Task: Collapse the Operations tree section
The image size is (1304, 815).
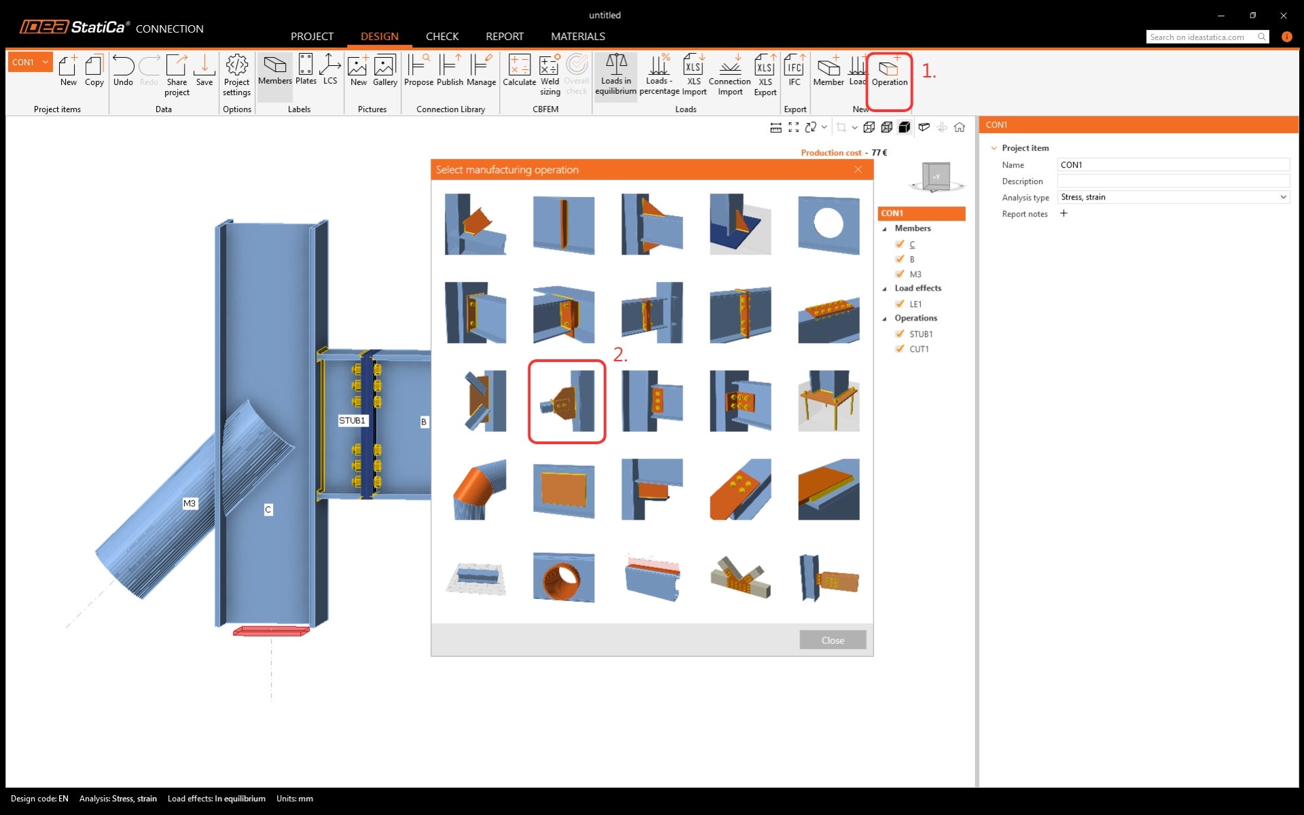Action: tap(884, 319)
